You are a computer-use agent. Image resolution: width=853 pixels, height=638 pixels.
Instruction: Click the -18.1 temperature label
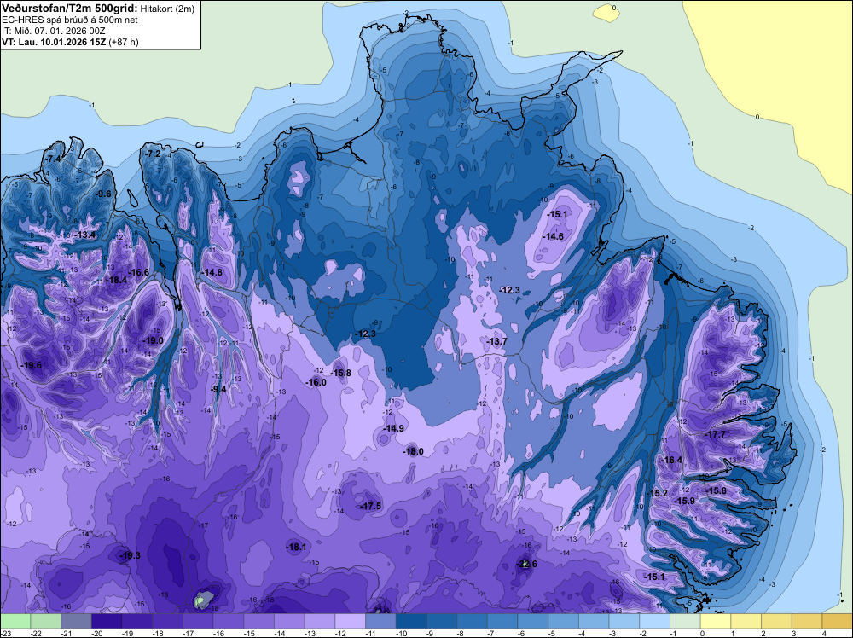tap(296, 548)
